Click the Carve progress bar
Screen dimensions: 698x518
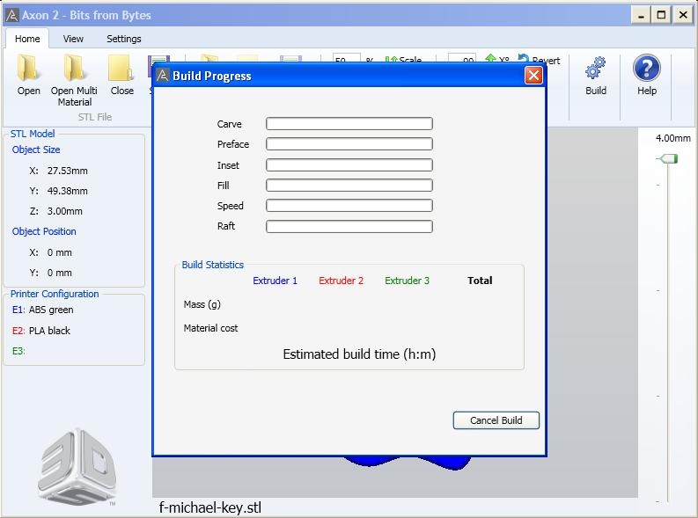coord(349,124)
